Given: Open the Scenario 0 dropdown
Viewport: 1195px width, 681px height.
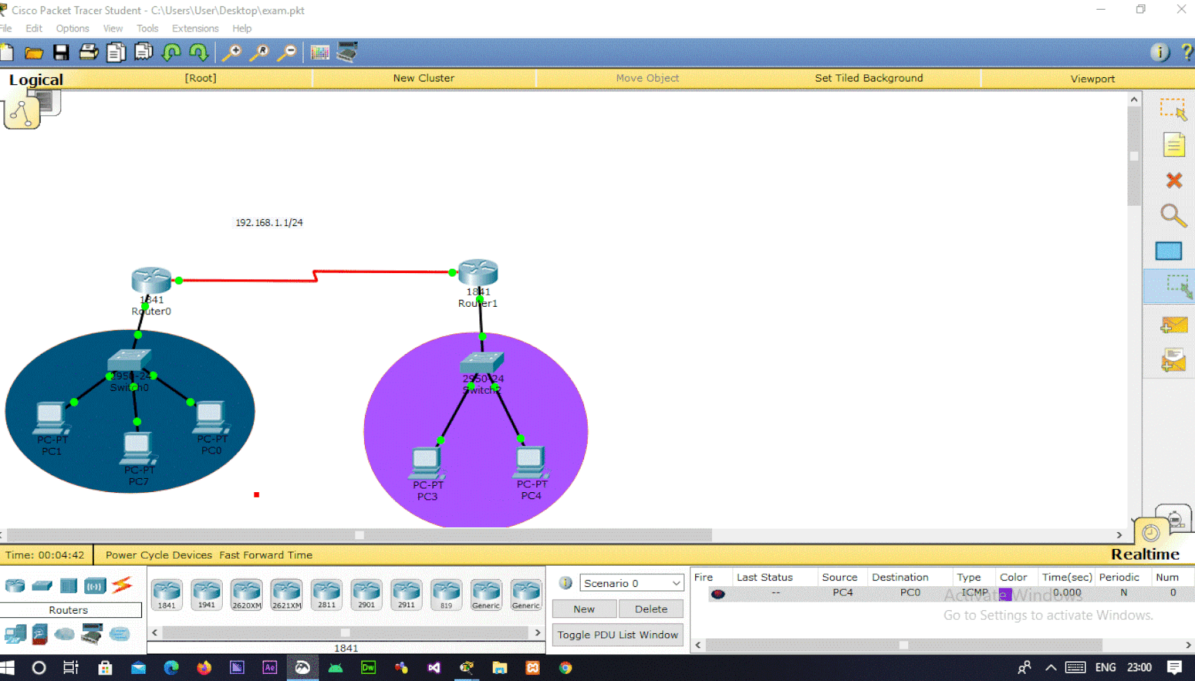Looking at the screenshot, I should point(631,583).
